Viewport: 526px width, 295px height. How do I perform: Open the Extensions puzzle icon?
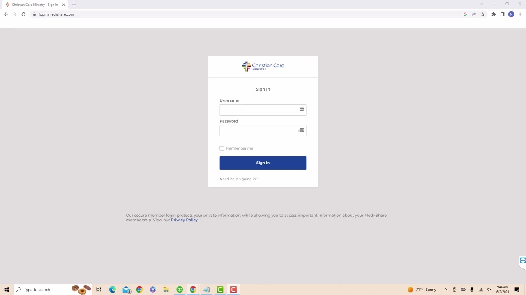[494, 14]
